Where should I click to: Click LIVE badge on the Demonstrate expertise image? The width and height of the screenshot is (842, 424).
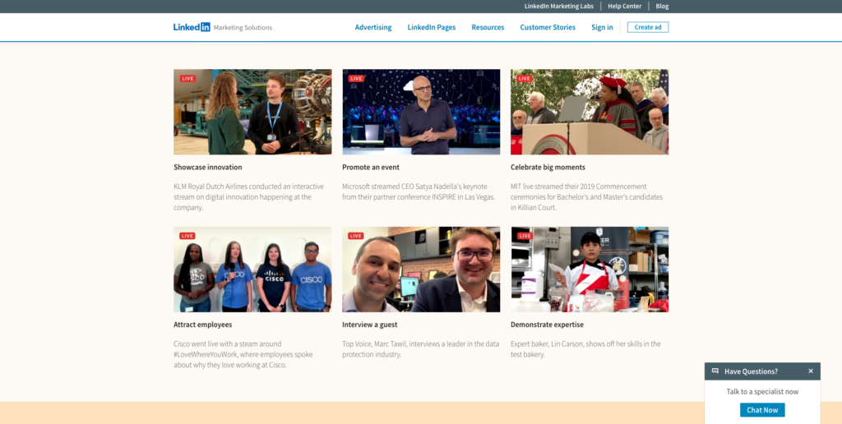[524, 236]
